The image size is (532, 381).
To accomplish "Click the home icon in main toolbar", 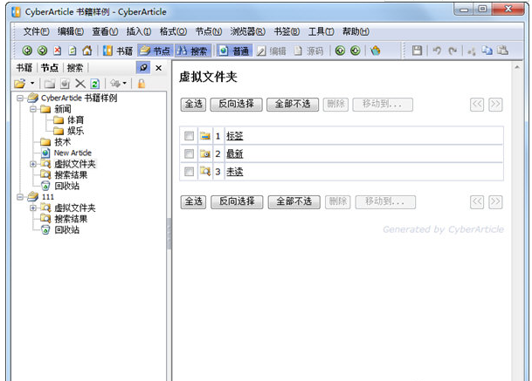I will coord(86,51).
